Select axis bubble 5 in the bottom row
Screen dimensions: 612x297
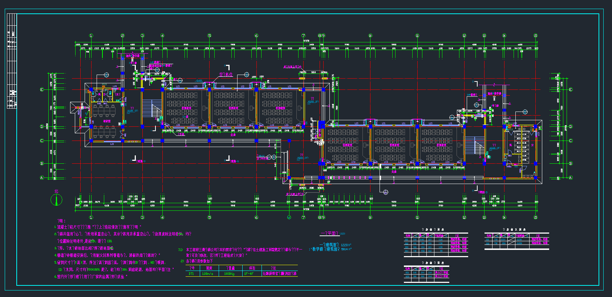click(x=209, y=217)
